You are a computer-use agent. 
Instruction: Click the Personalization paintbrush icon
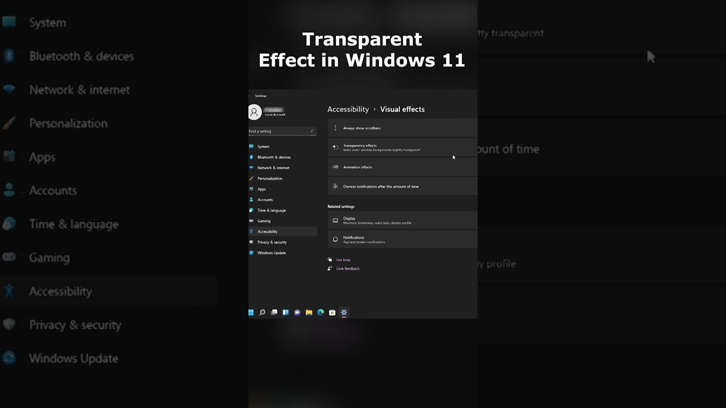point(251,178)
